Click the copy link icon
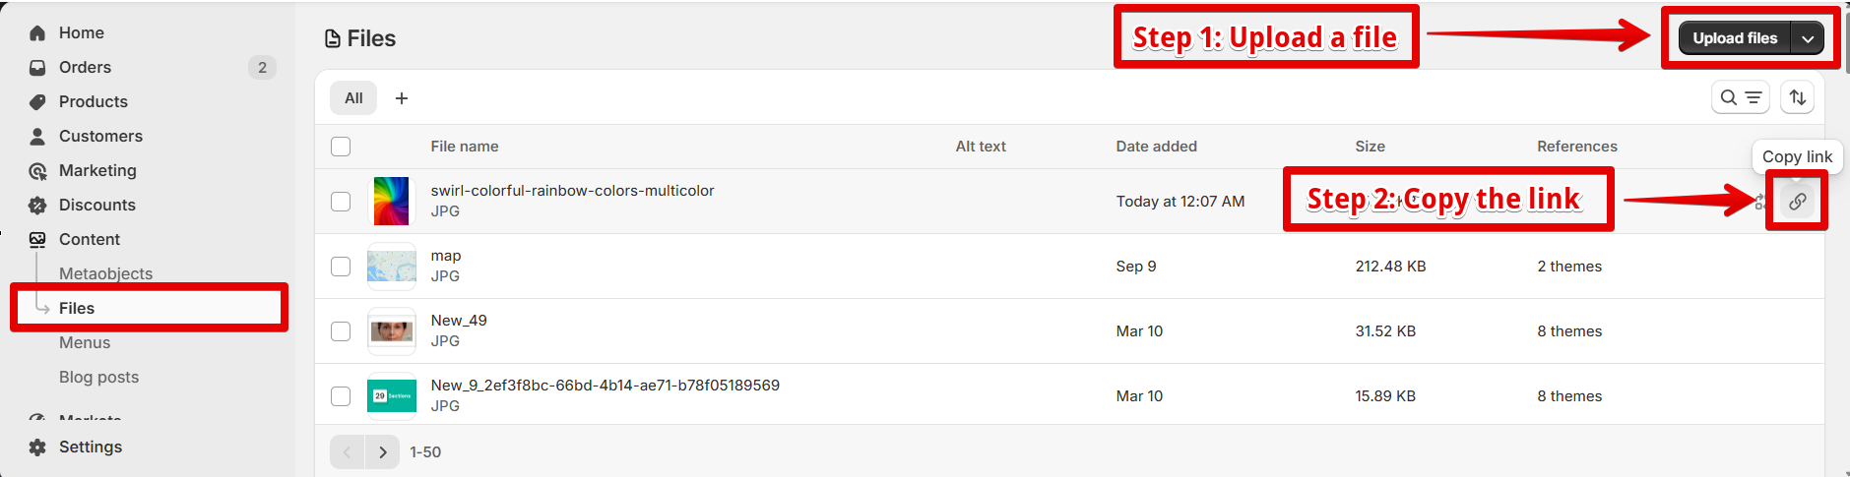The image size is (1850, 477). point(1797,201)
